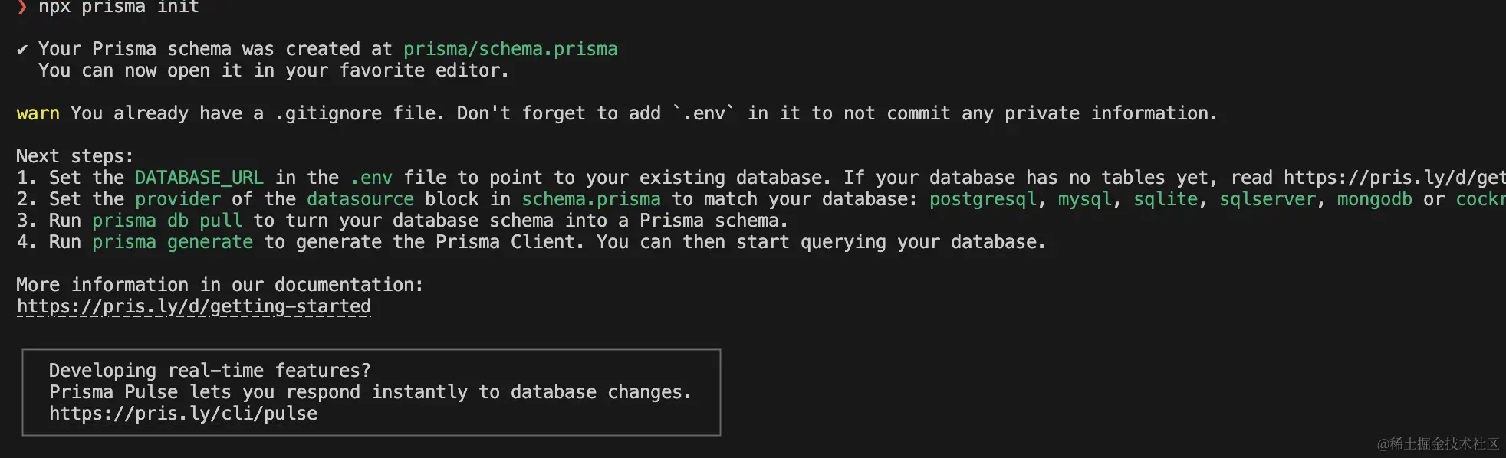
Task: Click the prisma generate command
Action: 173,242
